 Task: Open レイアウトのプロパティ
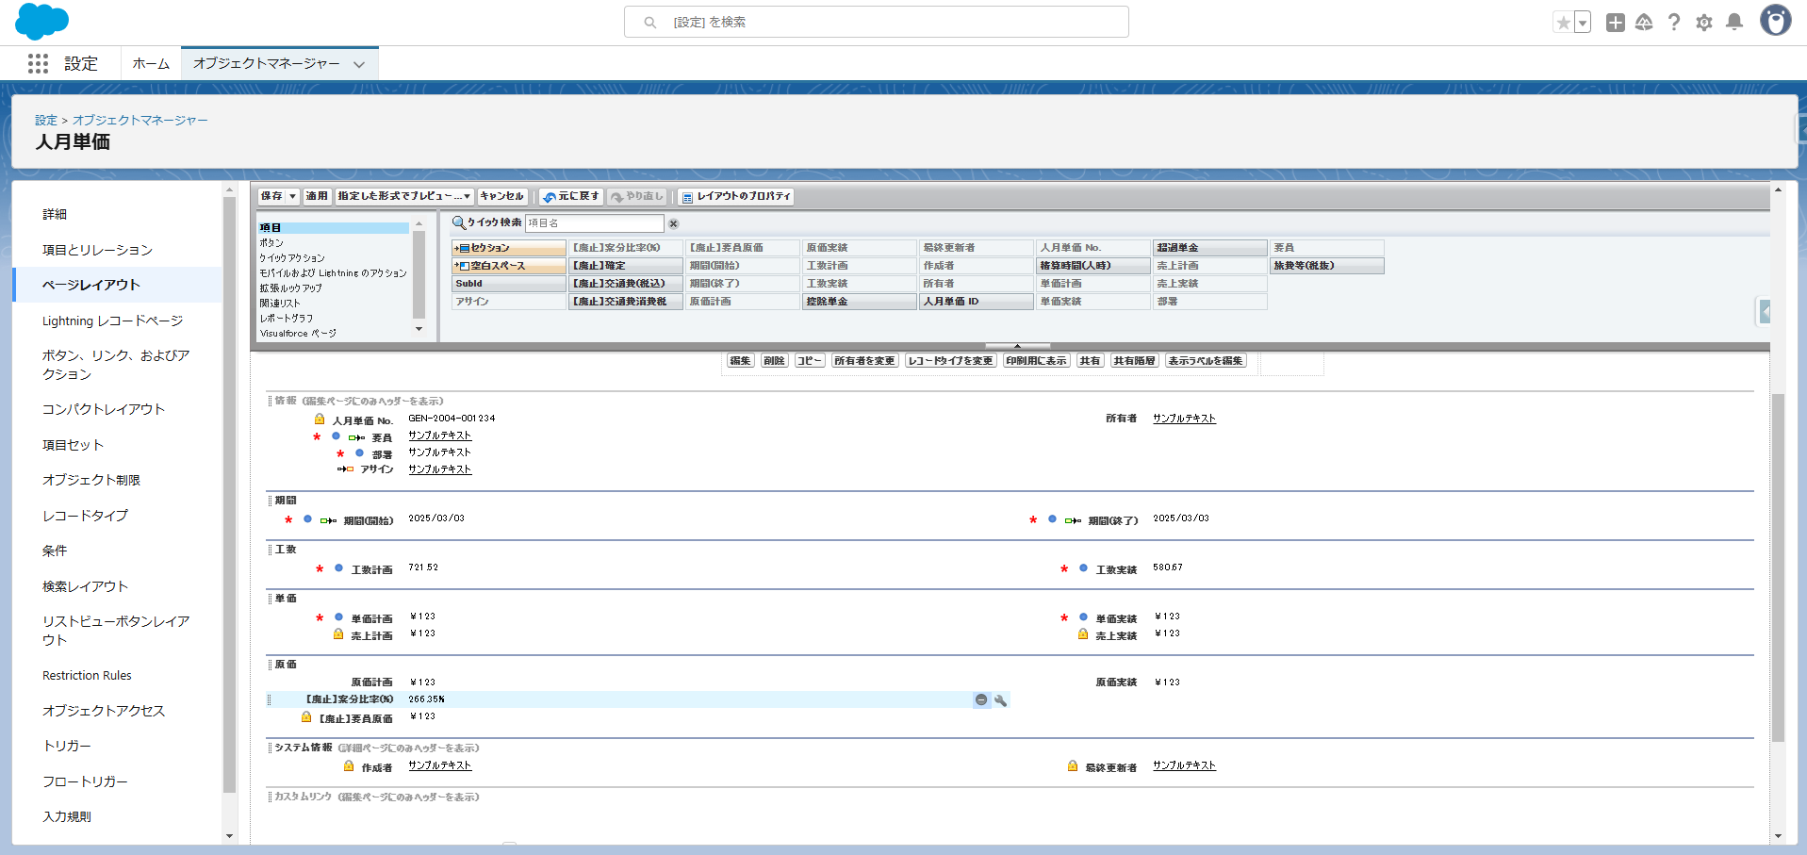pyautogui.click(x=735, y=196)
